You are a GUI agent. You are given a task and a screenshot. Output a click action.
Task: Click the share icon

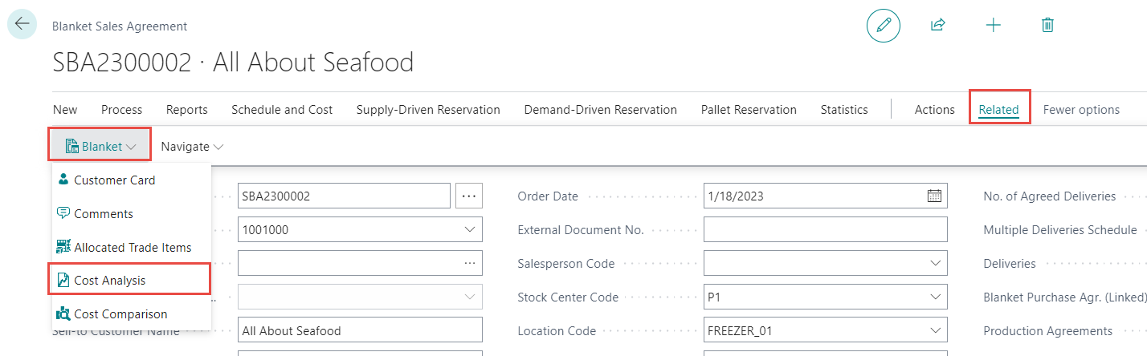pos(937,25)
